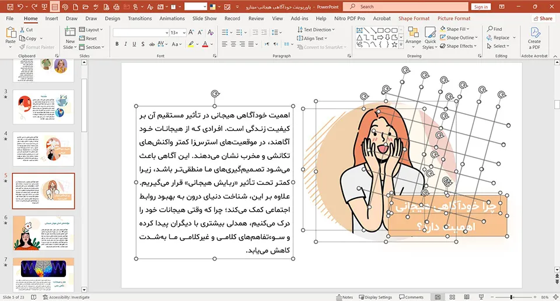Screen dimensions: 560x301
Task: Toggle Center paragraph alignment
Action: pos(233,44)
